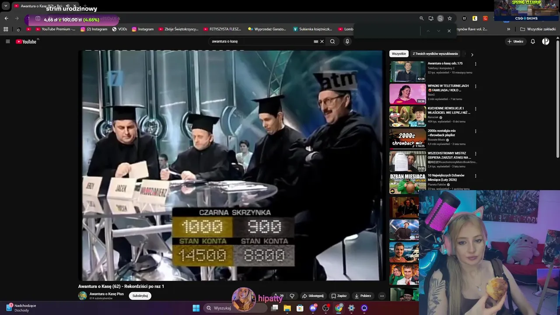Image resolution: width=560 pixels, height=315 pixels.
Task: Select the Wszystkie filter chip
Action: [399, 54]
